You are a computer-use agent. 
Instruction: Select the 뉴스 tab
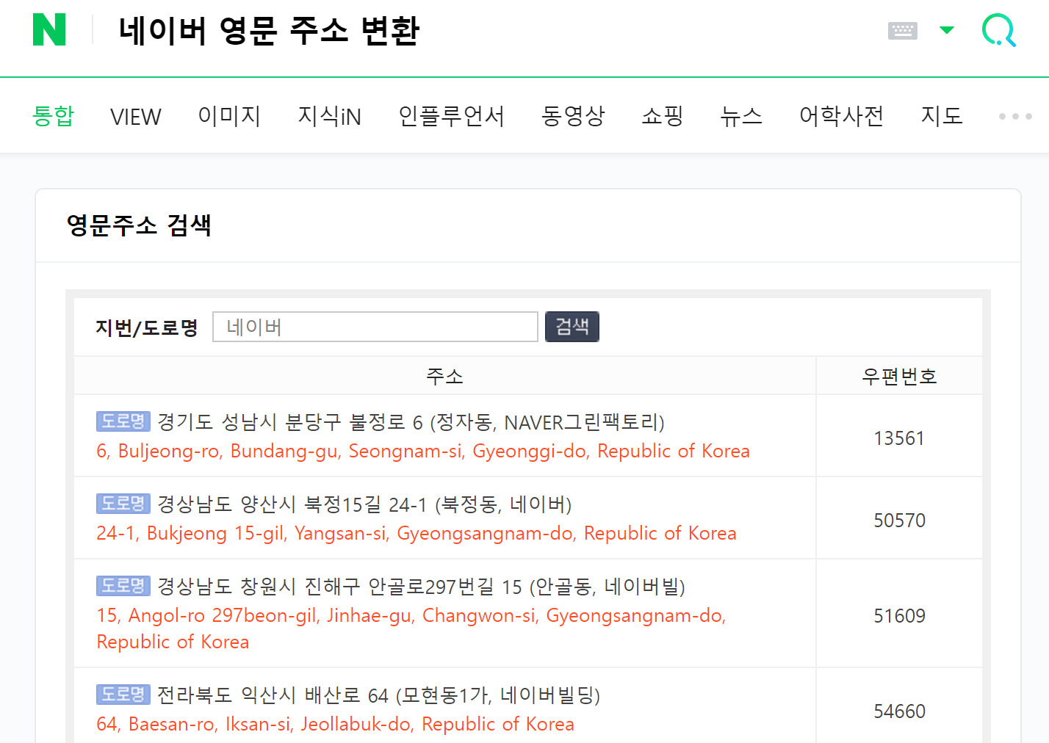tap(741, 116)
